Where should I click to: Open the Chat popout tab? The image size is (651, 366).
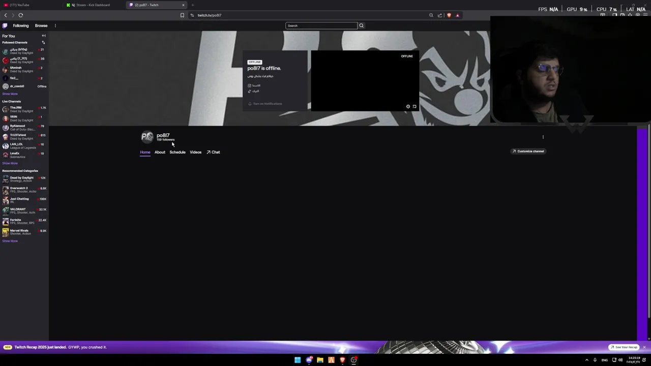(x=213, y=152)
